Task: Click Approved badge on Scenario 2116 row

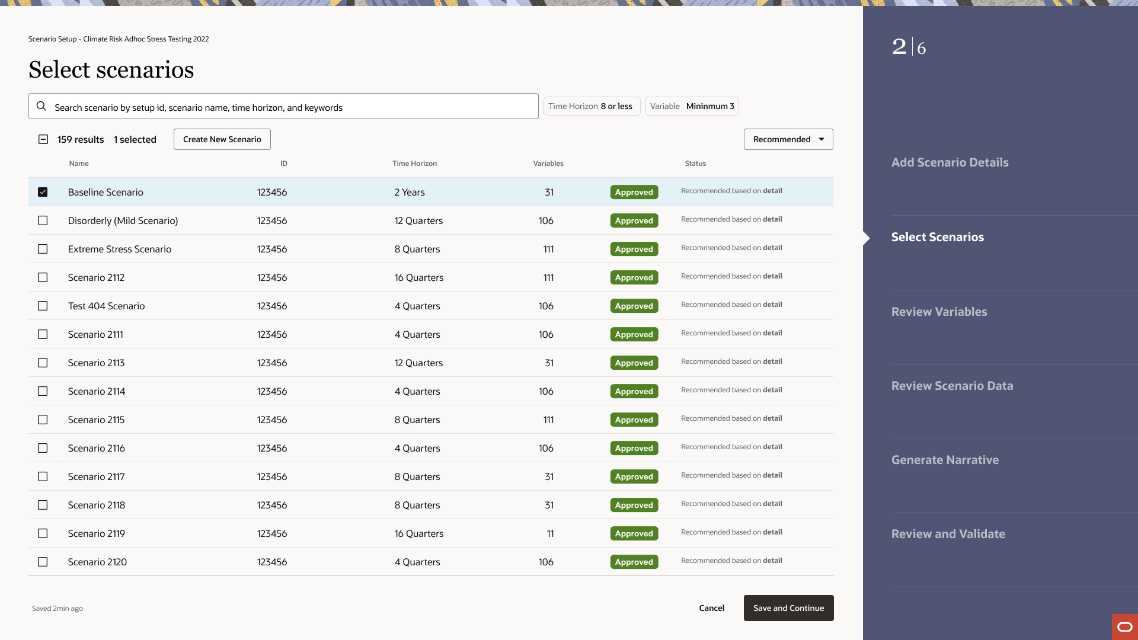Action: tap(634, 448)
